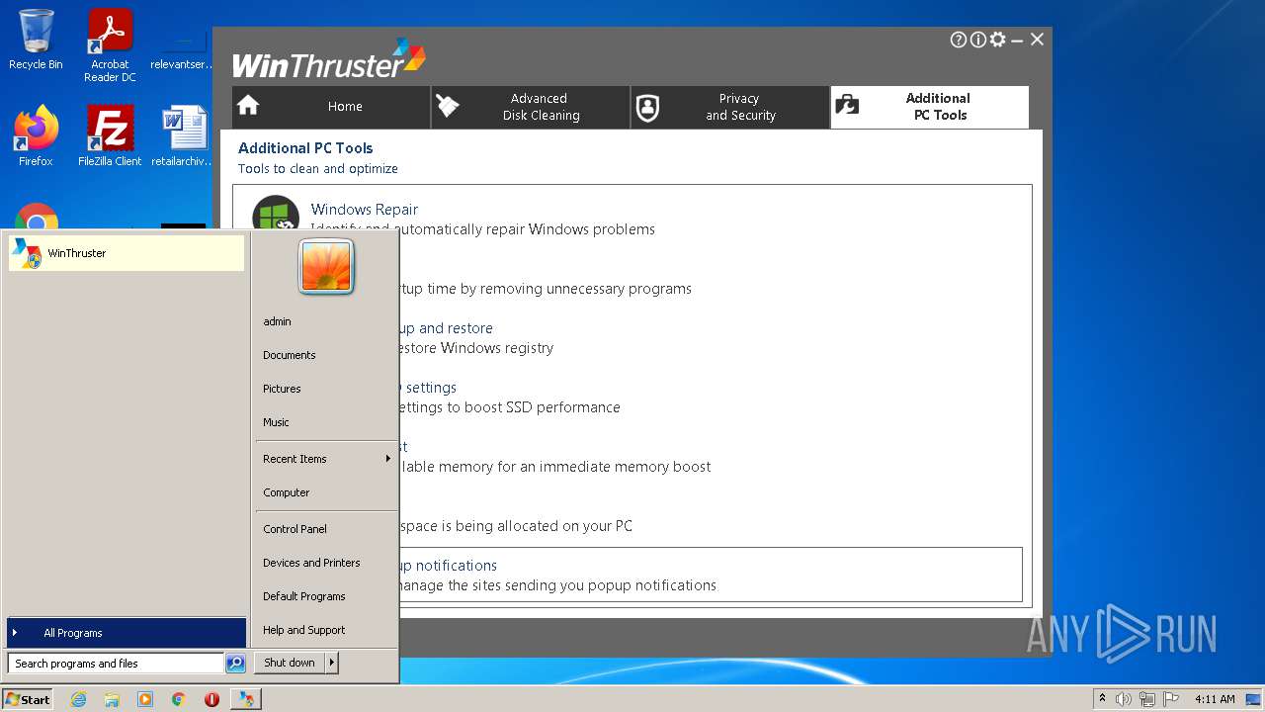Launch WinThruster from Start menu list
The height and width of the screenshot is (712, 1265).
126,253
